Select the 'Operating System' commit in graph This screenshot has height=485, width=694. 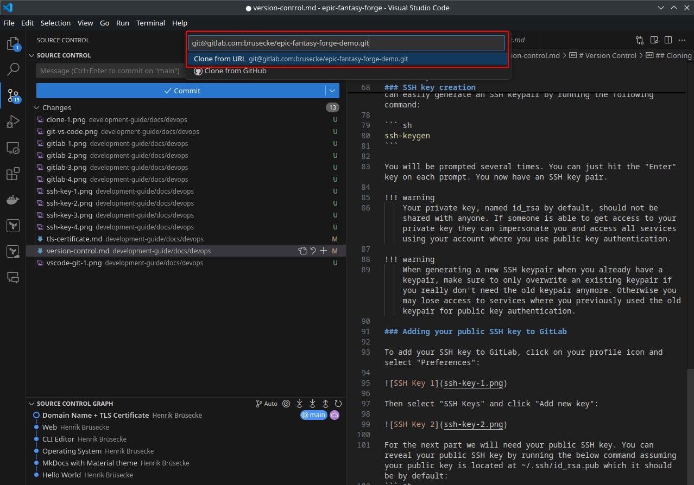(186, 451)
